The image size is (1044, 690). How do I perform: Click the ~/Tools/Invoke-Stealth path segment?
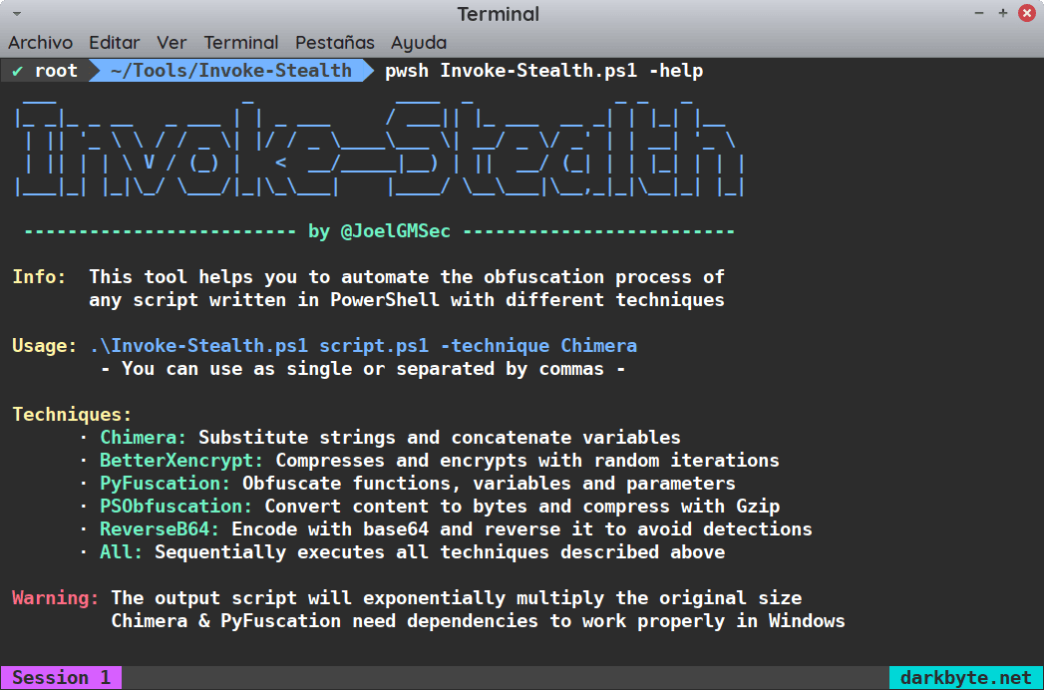pyautogui.click(x=230, y=71)
